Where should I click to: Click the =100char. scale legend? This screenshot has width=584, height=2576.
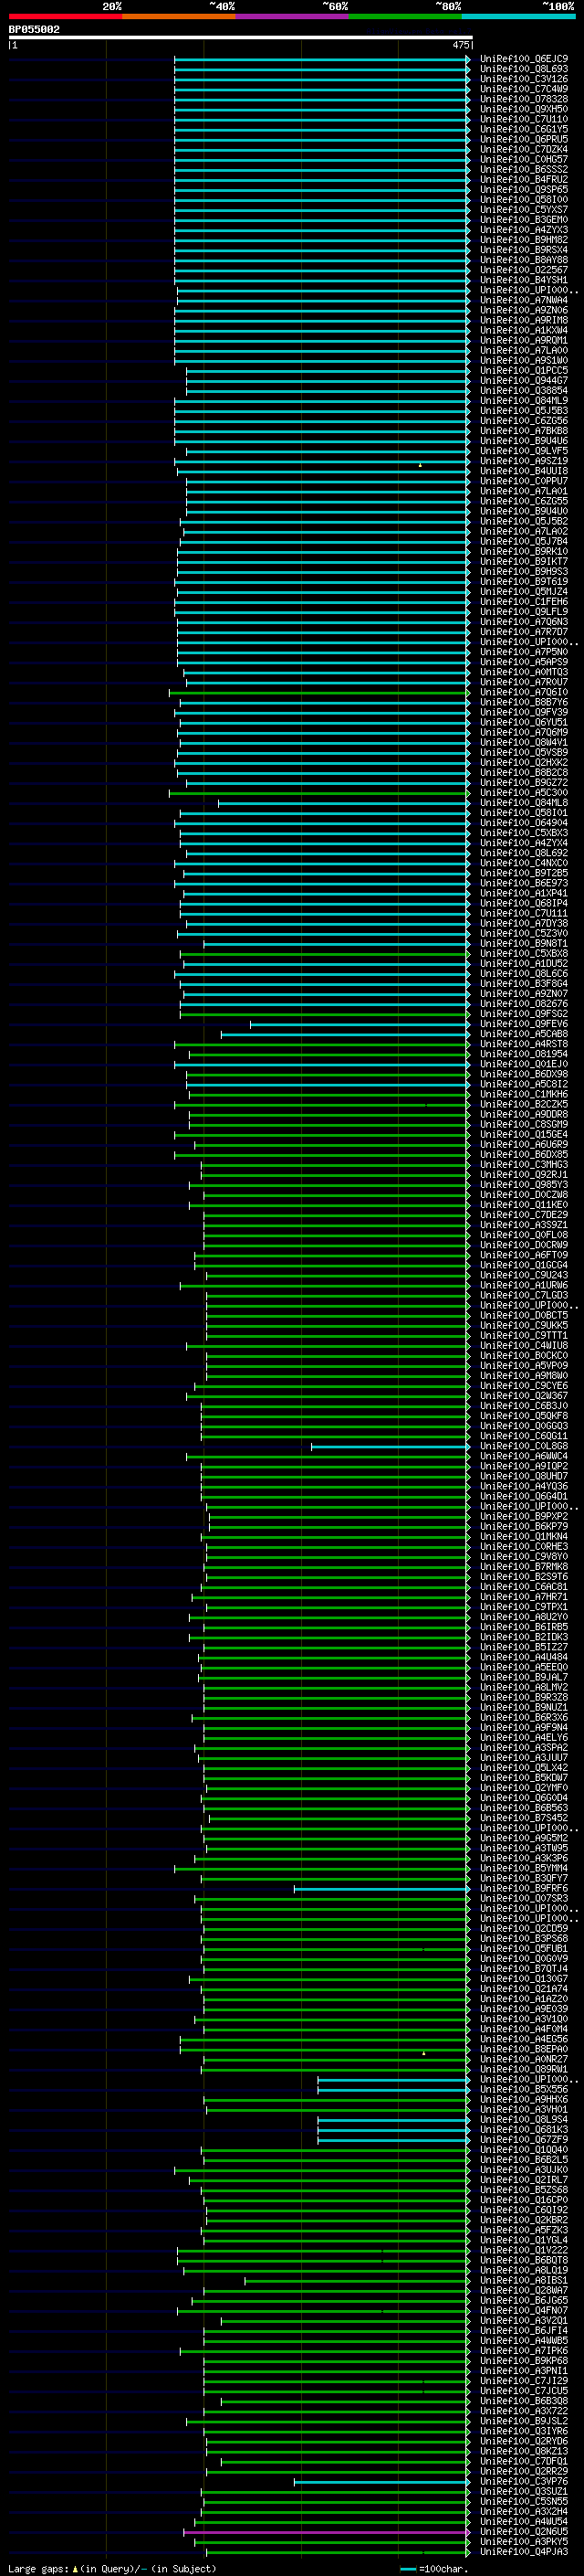434,2568
